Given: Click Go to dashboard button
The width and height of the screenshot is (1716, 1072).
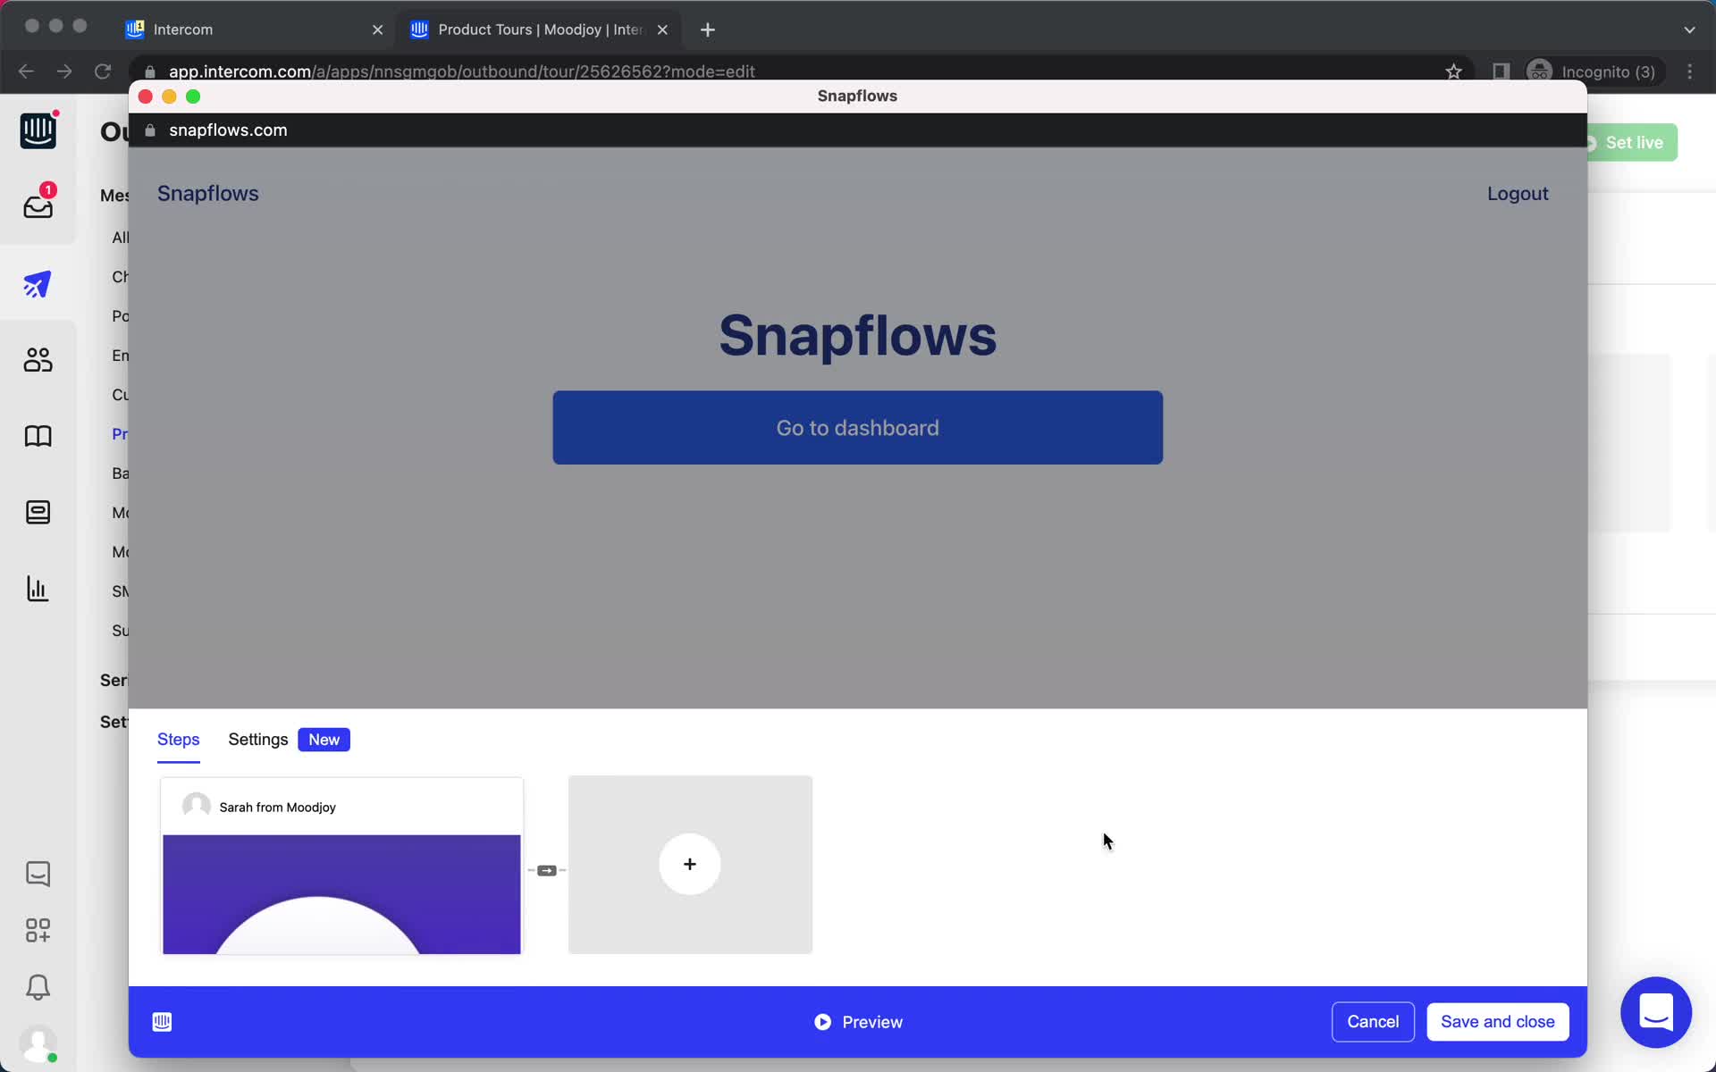Looking at the screenshot, I should pos(857,427).
